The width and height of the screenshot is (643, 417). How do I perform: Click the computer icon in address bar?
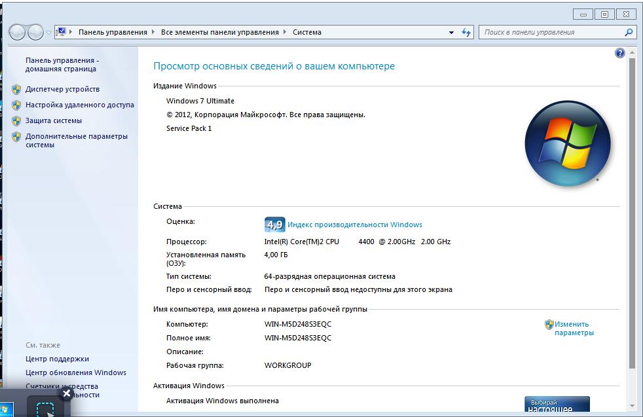[61, 31]
